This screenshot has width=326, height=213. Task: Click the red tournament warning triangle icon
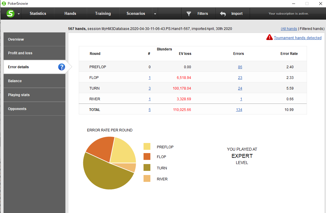[x=270, y=37]
